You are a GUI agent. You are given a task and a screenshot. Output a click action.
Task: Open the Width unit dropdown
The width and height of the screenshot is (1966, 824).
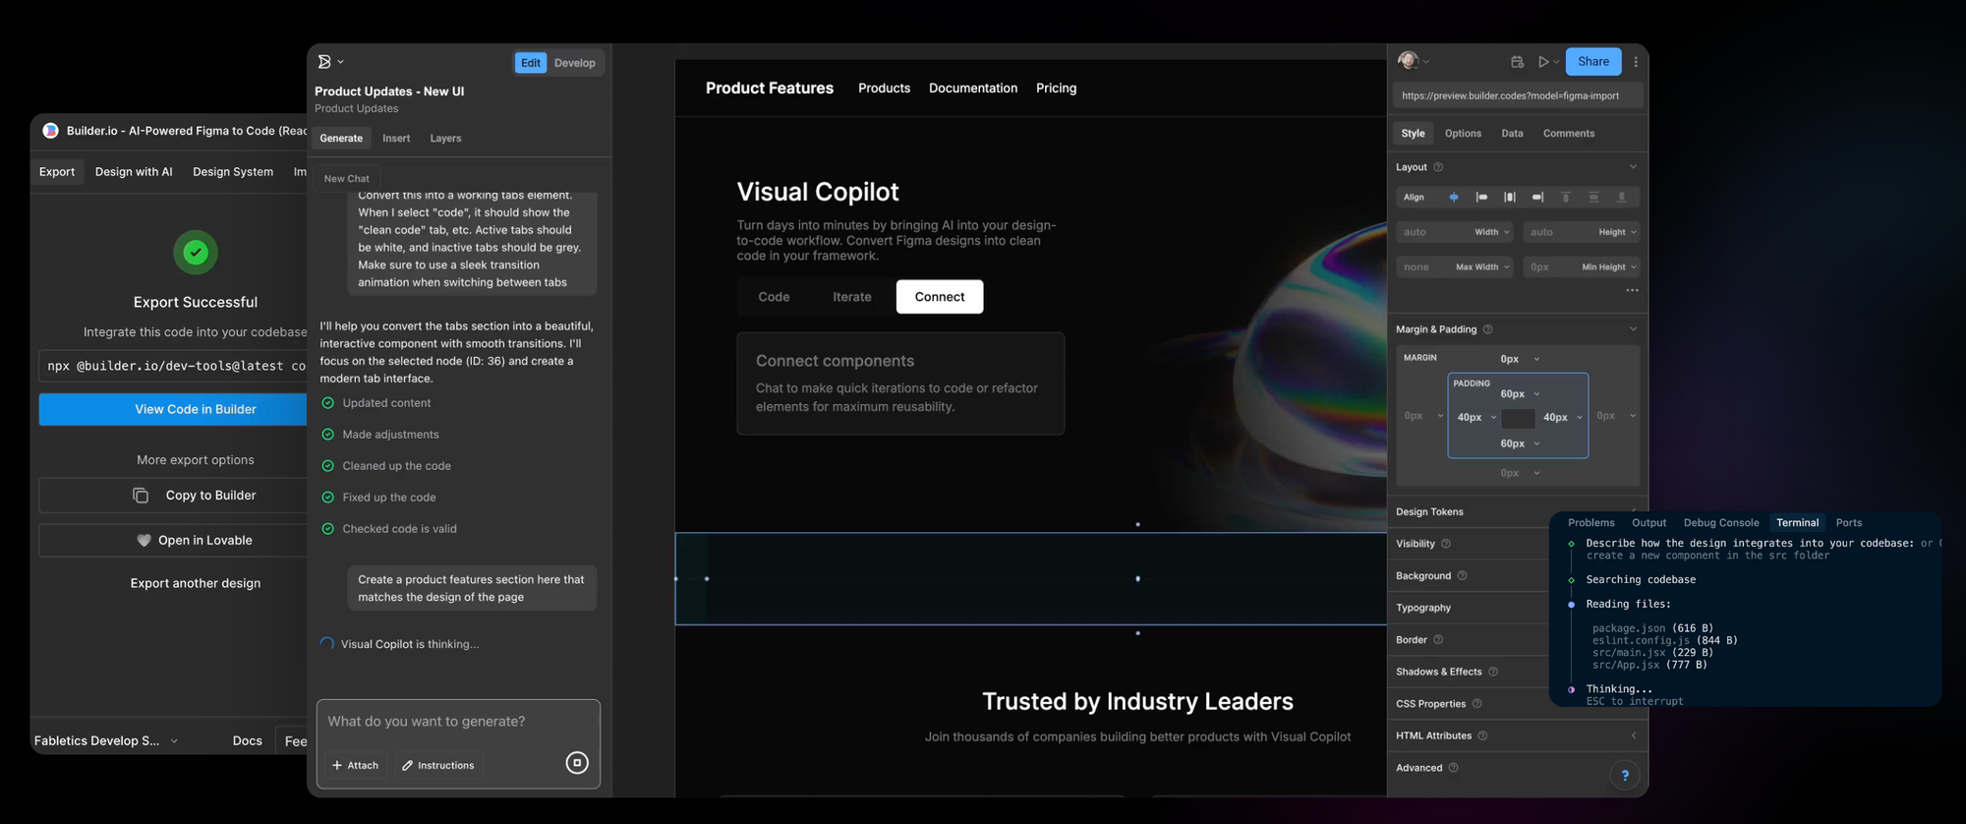pyautogui.click(x=1492, y=233)
